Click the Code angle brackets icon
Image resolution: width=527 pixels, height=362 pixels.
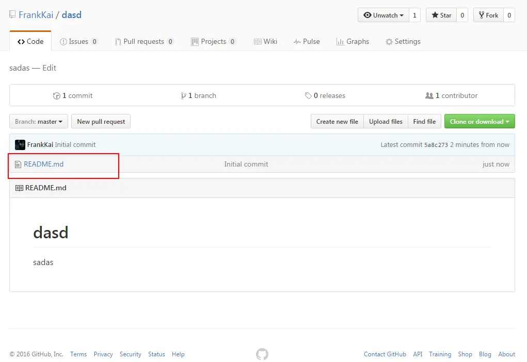pos(21,42)
